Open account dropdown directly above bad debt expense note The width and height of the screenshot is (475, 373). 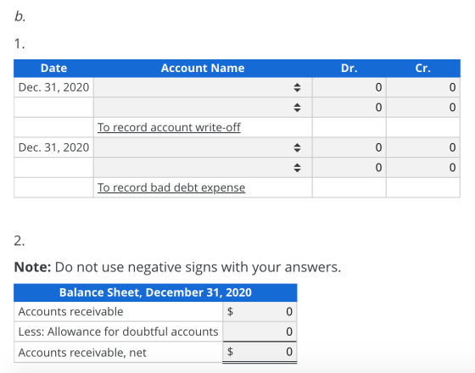coord(203,168)
